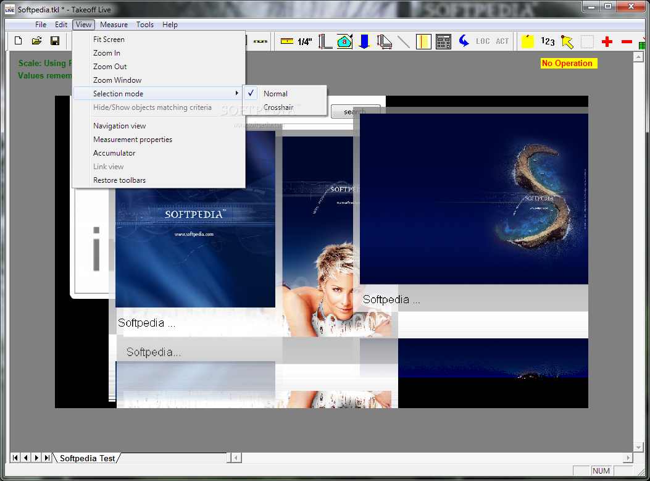Open the Tools menu
The width and height of the screenshot is (650, 481).
[x=145, y=25]
